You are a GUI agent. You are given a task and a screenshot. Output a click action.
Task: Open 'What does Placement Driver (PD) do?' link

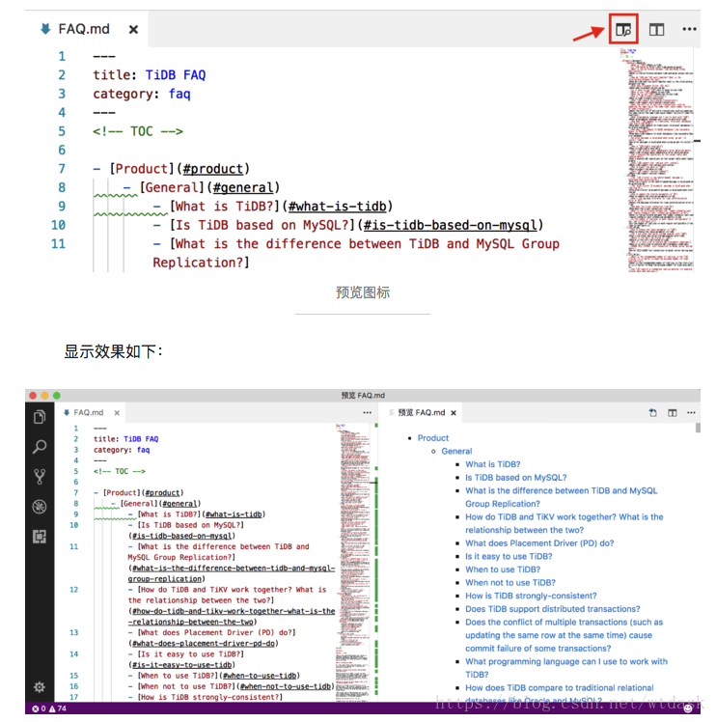click(539, 543)
